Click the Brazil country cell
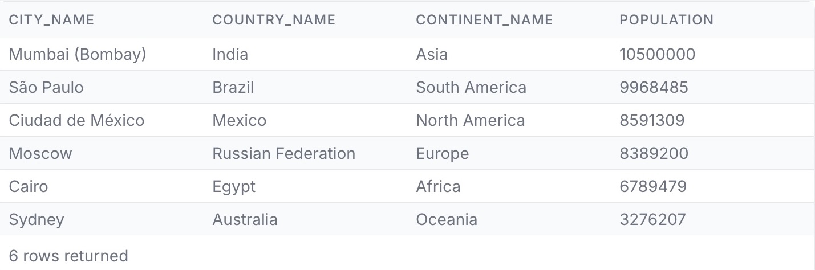The width and height of the screenshot is (815, 270). tap(233, 88)
